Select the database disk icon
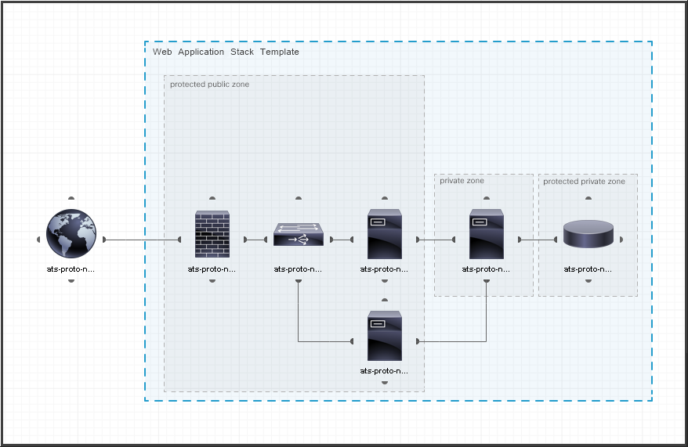 [x=588, y=234]
